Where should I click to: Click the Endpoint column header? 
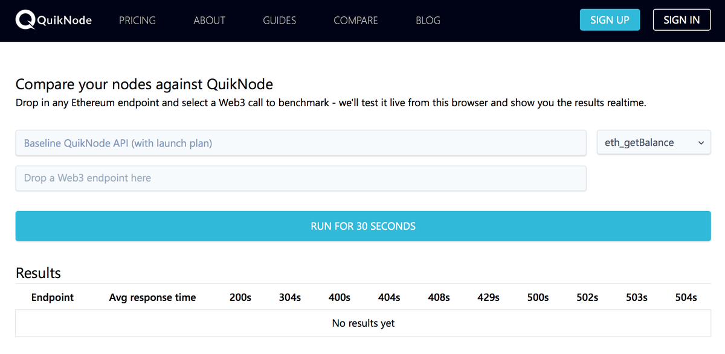click(53, 297)
